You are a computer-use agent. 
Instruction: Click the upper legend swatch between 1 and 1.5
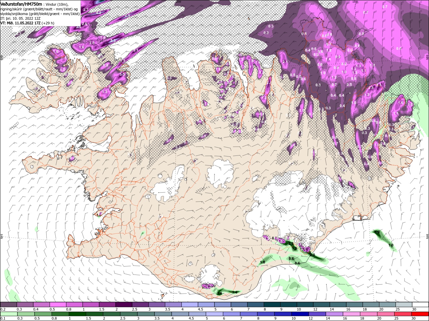click(90, 305)
